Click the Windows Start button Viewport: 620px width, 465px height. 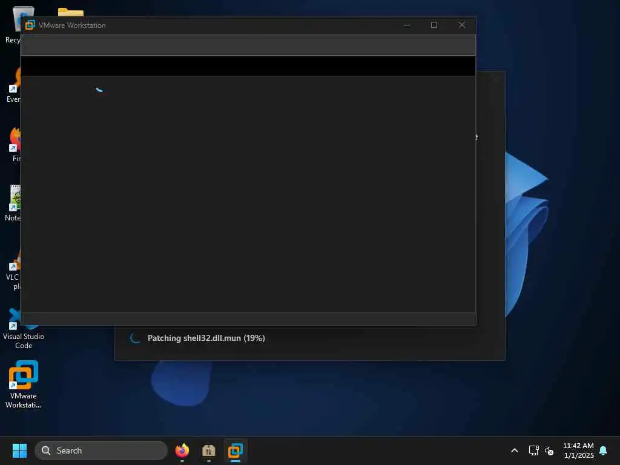click(x=19, y=450)
